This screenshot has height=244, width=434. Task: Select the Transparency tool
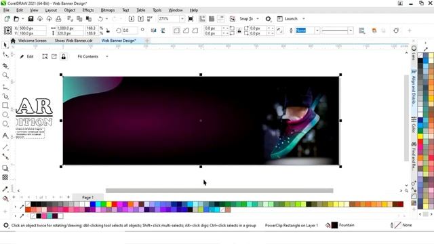(5, 178)
